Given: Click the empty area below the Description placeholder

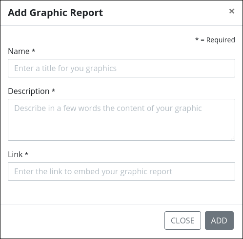Looking at the screenshot, I should (121, 128).
